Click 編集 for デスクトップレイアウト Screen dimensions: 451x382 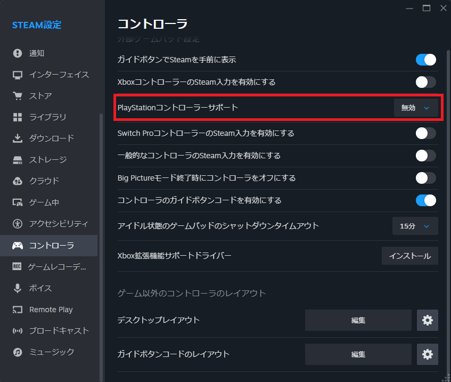point(358,320)
